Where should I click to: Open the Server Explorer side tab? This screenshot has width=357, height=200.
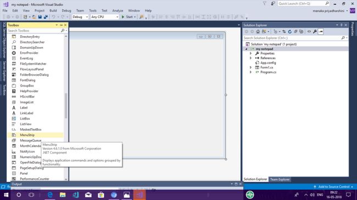pyautogui.click(x=4, y=71)
